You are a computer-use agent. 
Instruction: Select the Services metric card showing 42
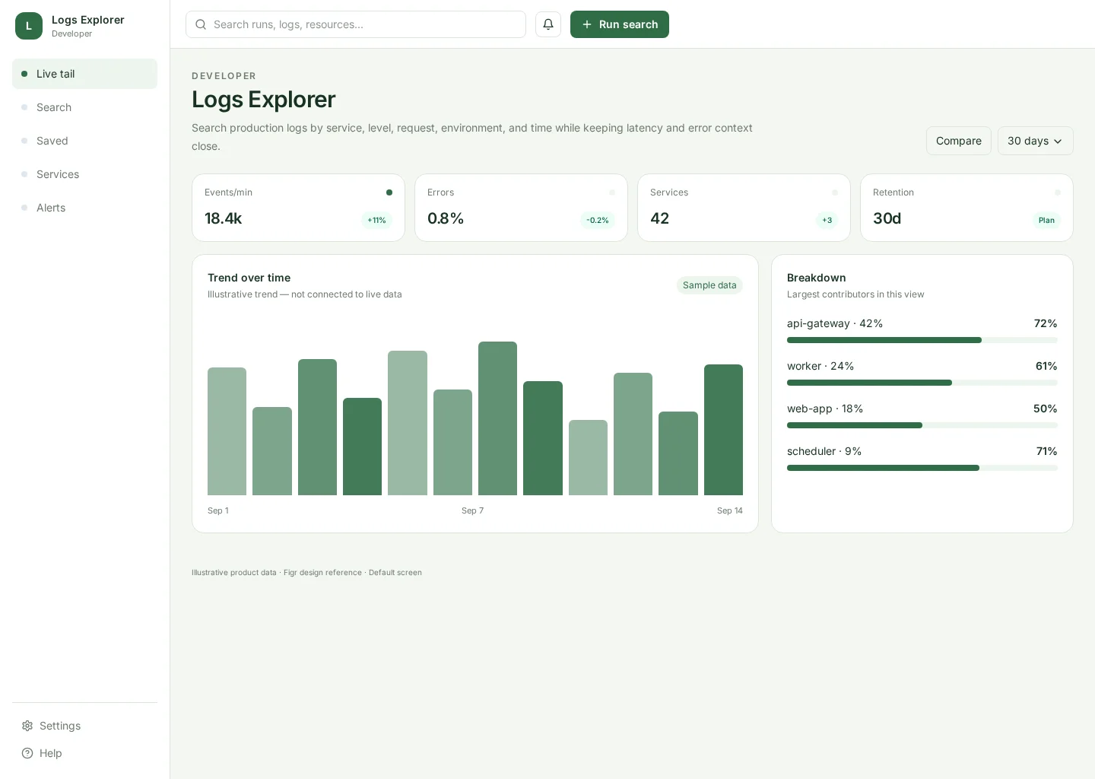coord(744,208)
